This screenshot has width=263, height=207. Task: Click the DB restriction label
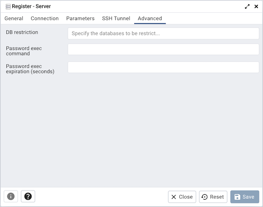pyautogui.click(x=22, y=32)
